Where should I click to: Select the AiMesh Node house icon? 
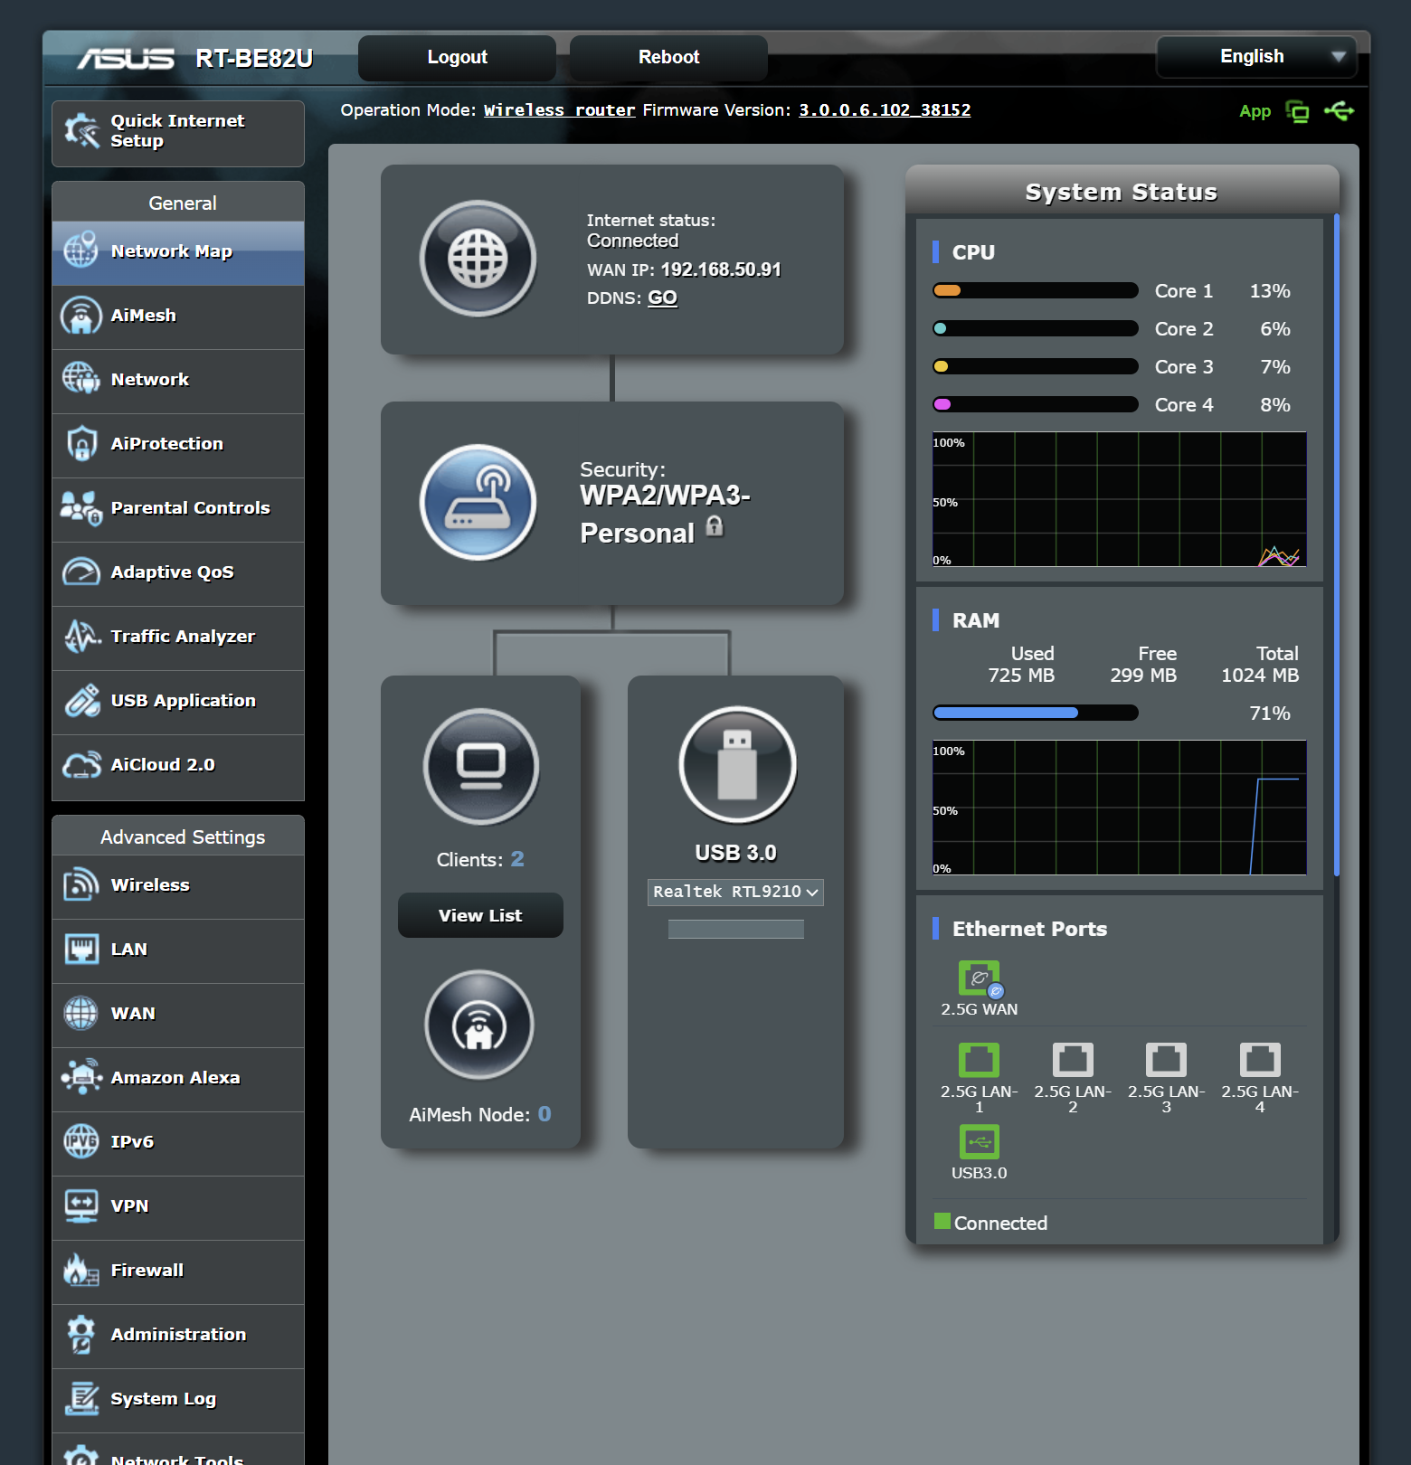click(479, 1025)
